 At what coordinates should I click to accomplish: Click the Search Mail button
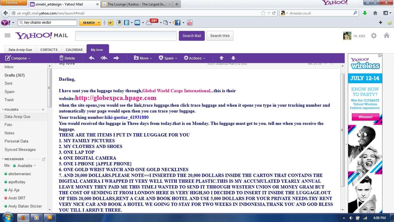[x=191, y=36]
